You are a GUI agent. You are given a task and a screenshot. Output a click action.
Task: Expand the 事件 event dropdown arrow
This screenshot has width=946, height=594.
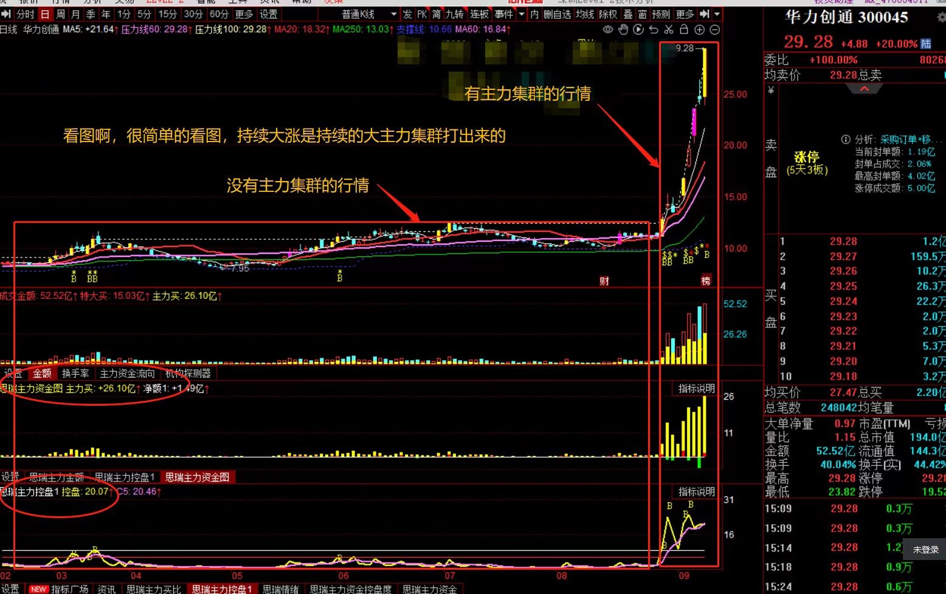[x=521, y=14]
